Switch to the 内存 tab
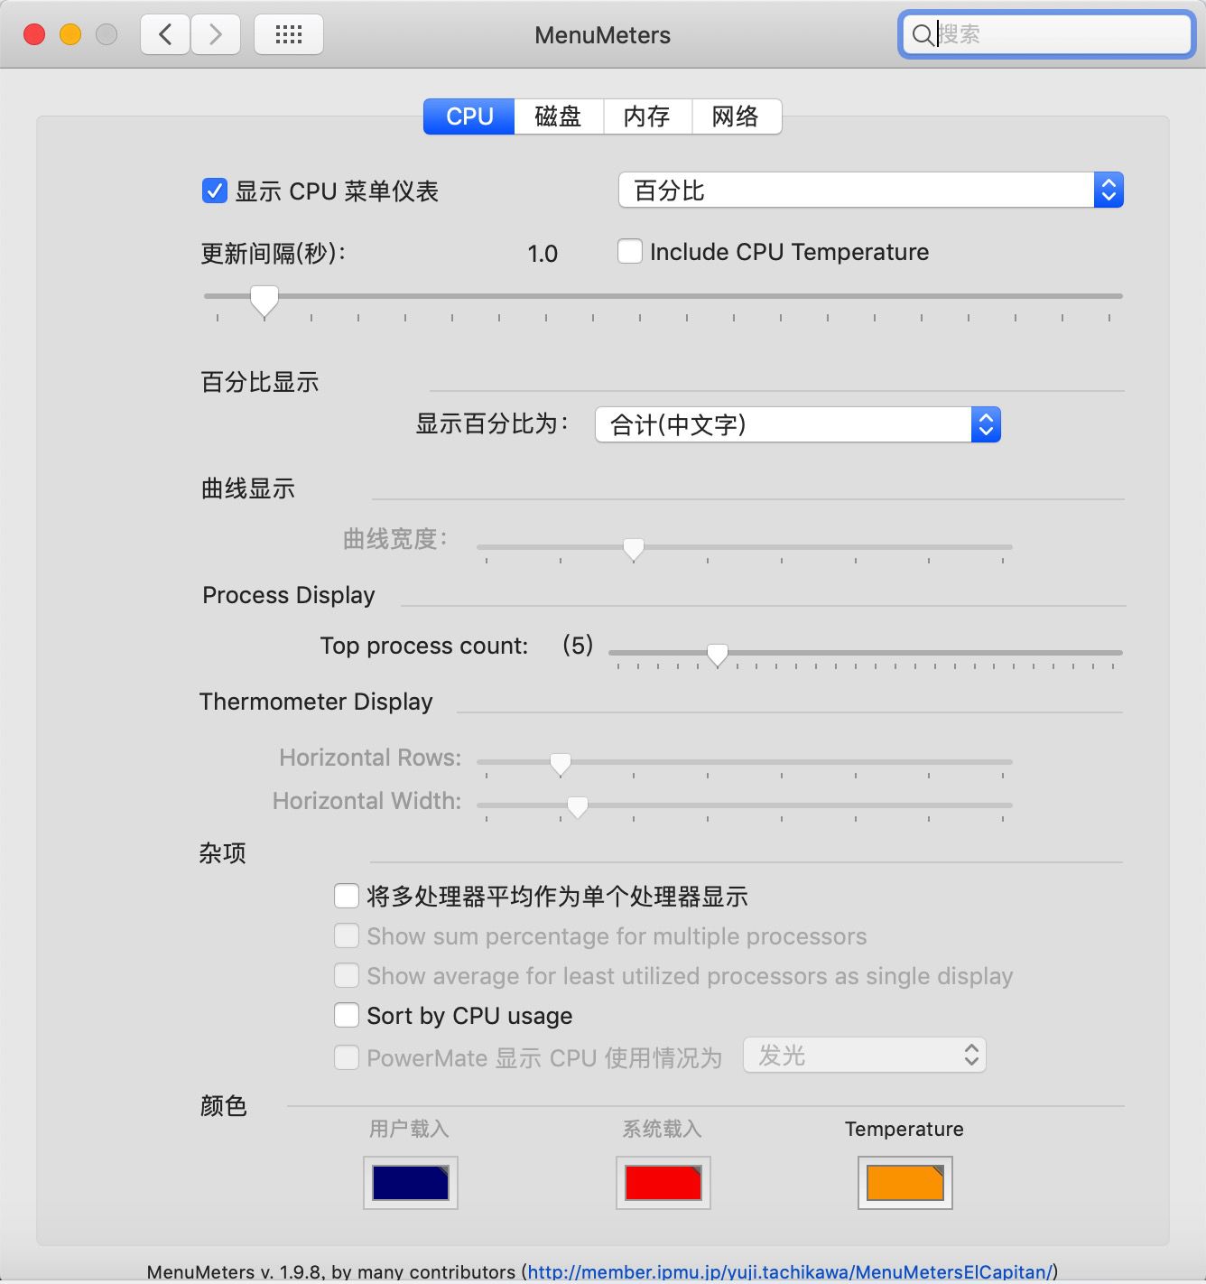Image resolution: width=1206 pixels, height=1284 pixels. (x=646, y=116)
